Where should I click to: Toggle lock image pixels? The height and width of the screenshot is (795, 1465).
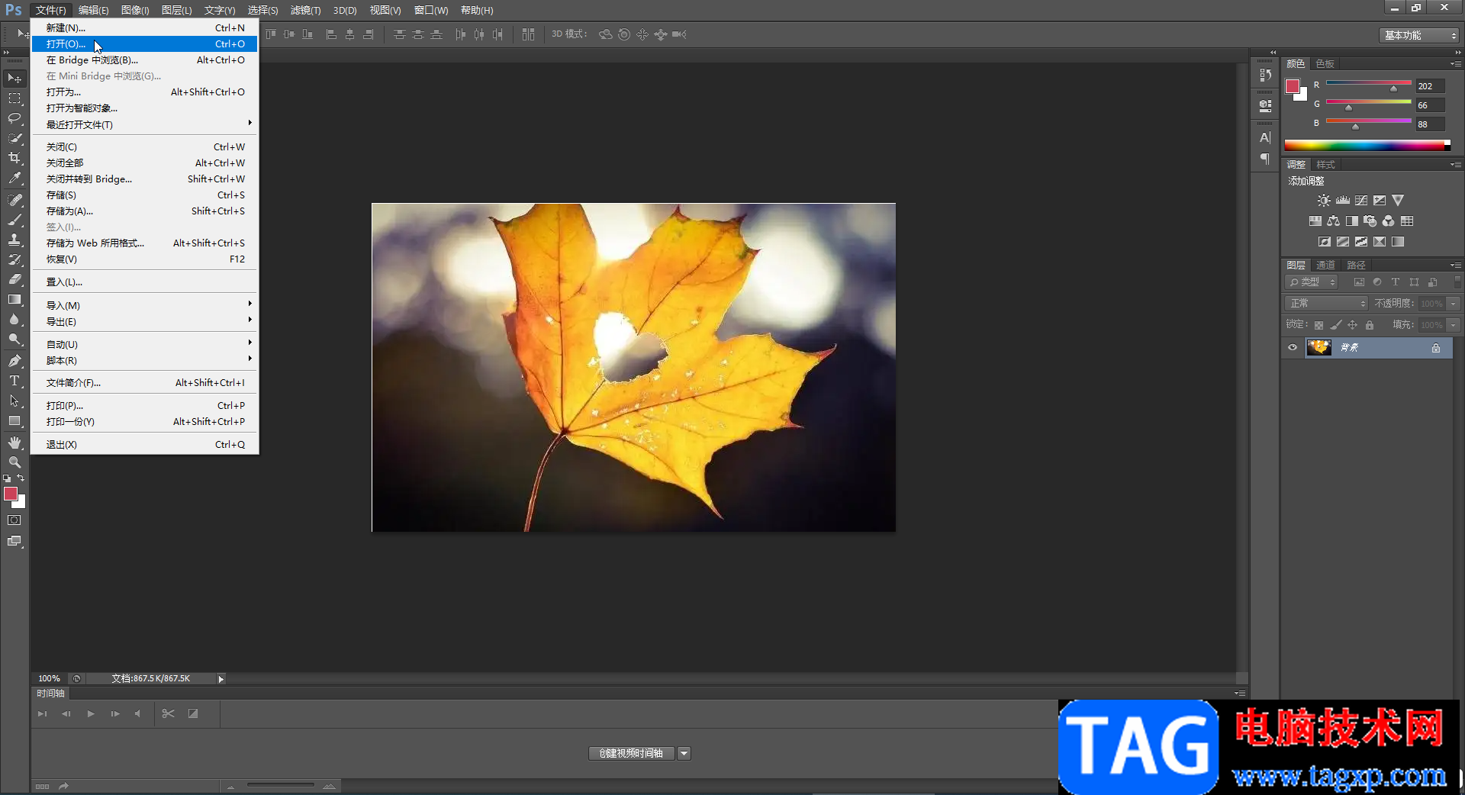coord(1335,325)
